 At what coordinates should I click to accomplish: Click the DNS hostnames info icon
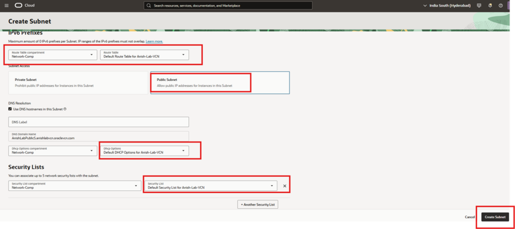click(x=65, y=109)
